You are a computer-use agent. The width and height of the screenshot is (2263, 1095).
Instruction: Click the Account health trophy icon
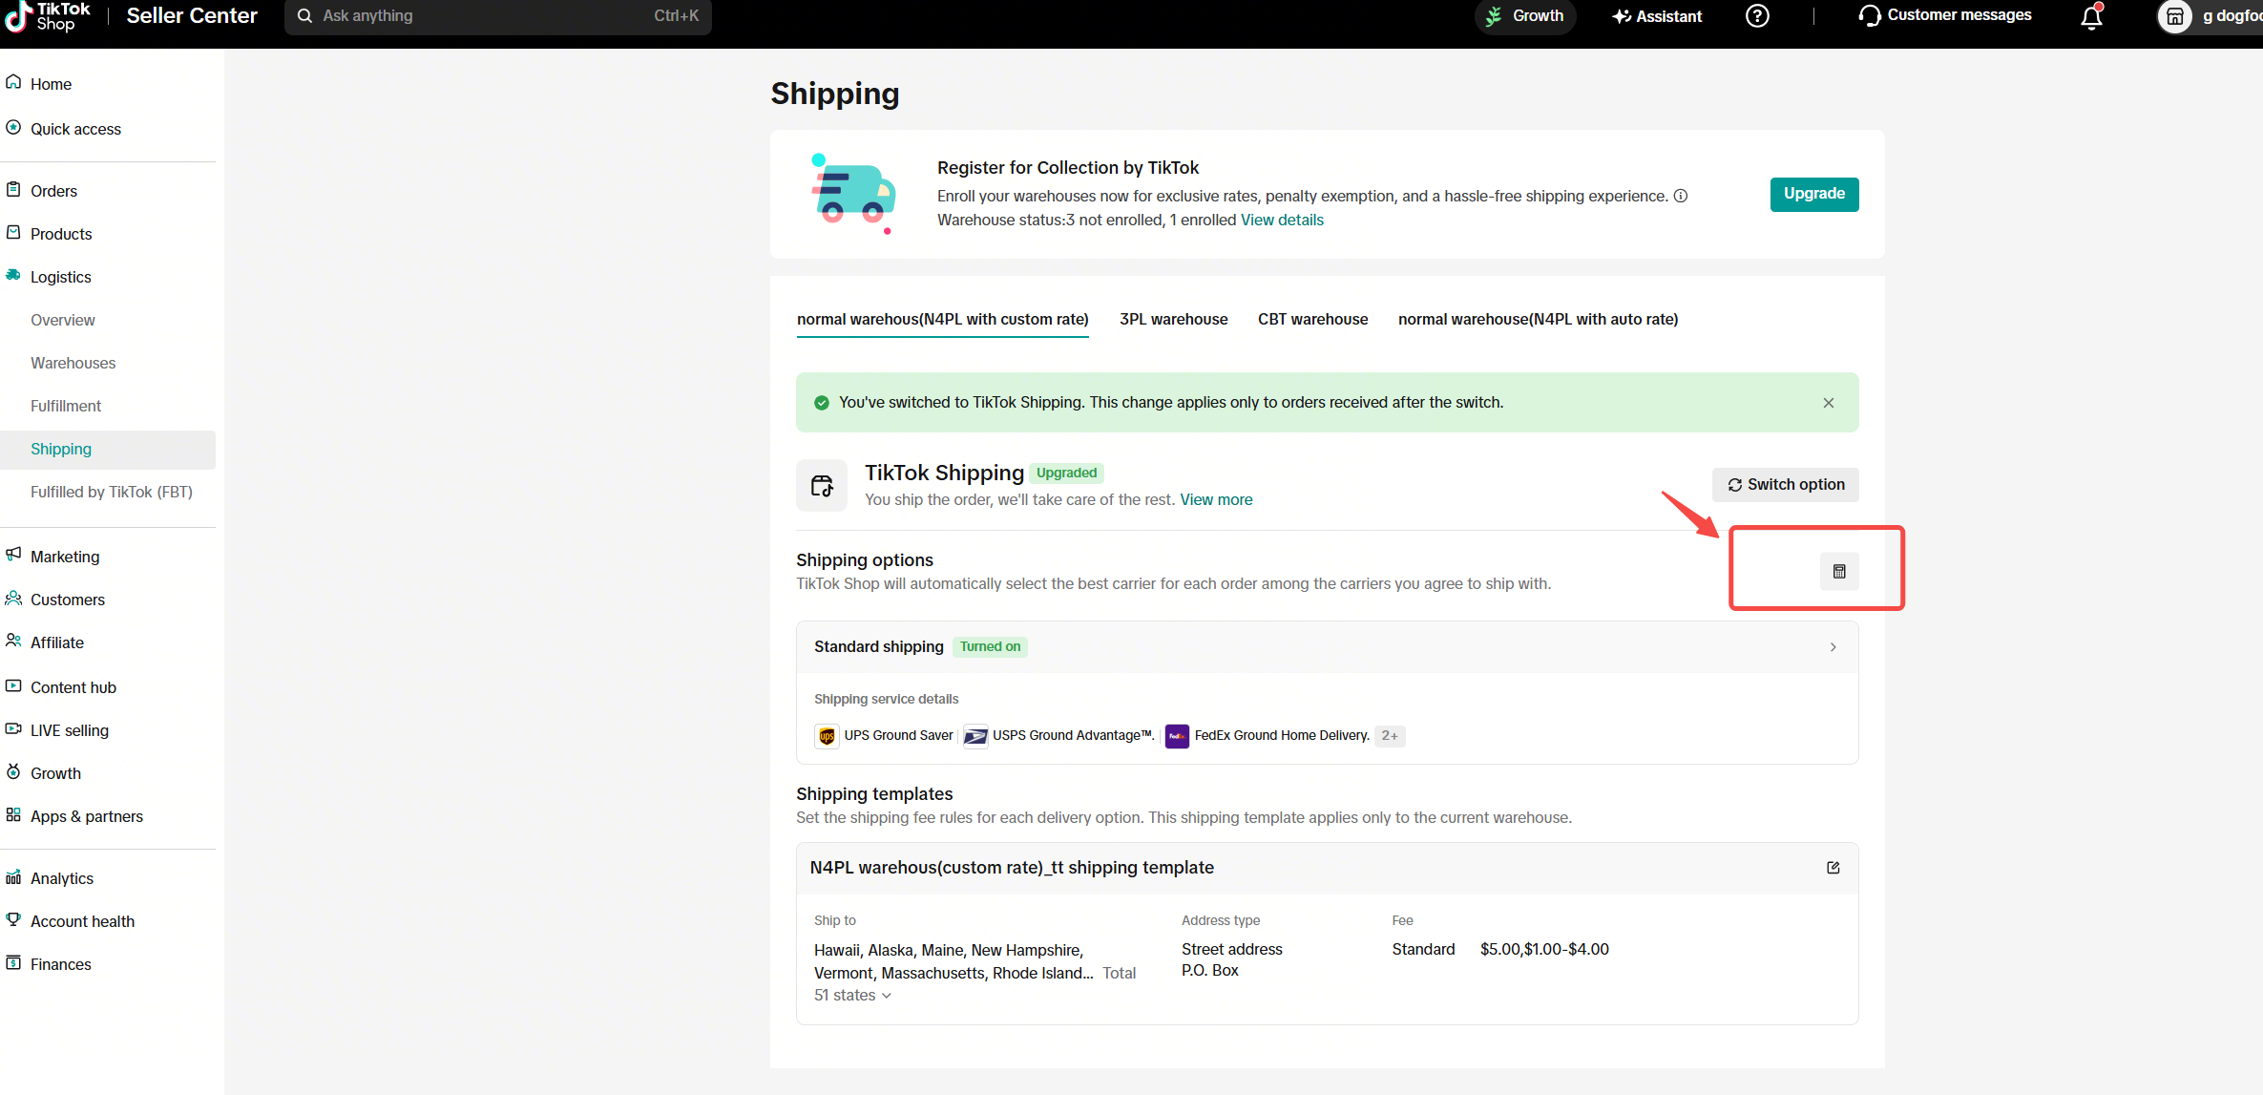(x=13, y=920)
